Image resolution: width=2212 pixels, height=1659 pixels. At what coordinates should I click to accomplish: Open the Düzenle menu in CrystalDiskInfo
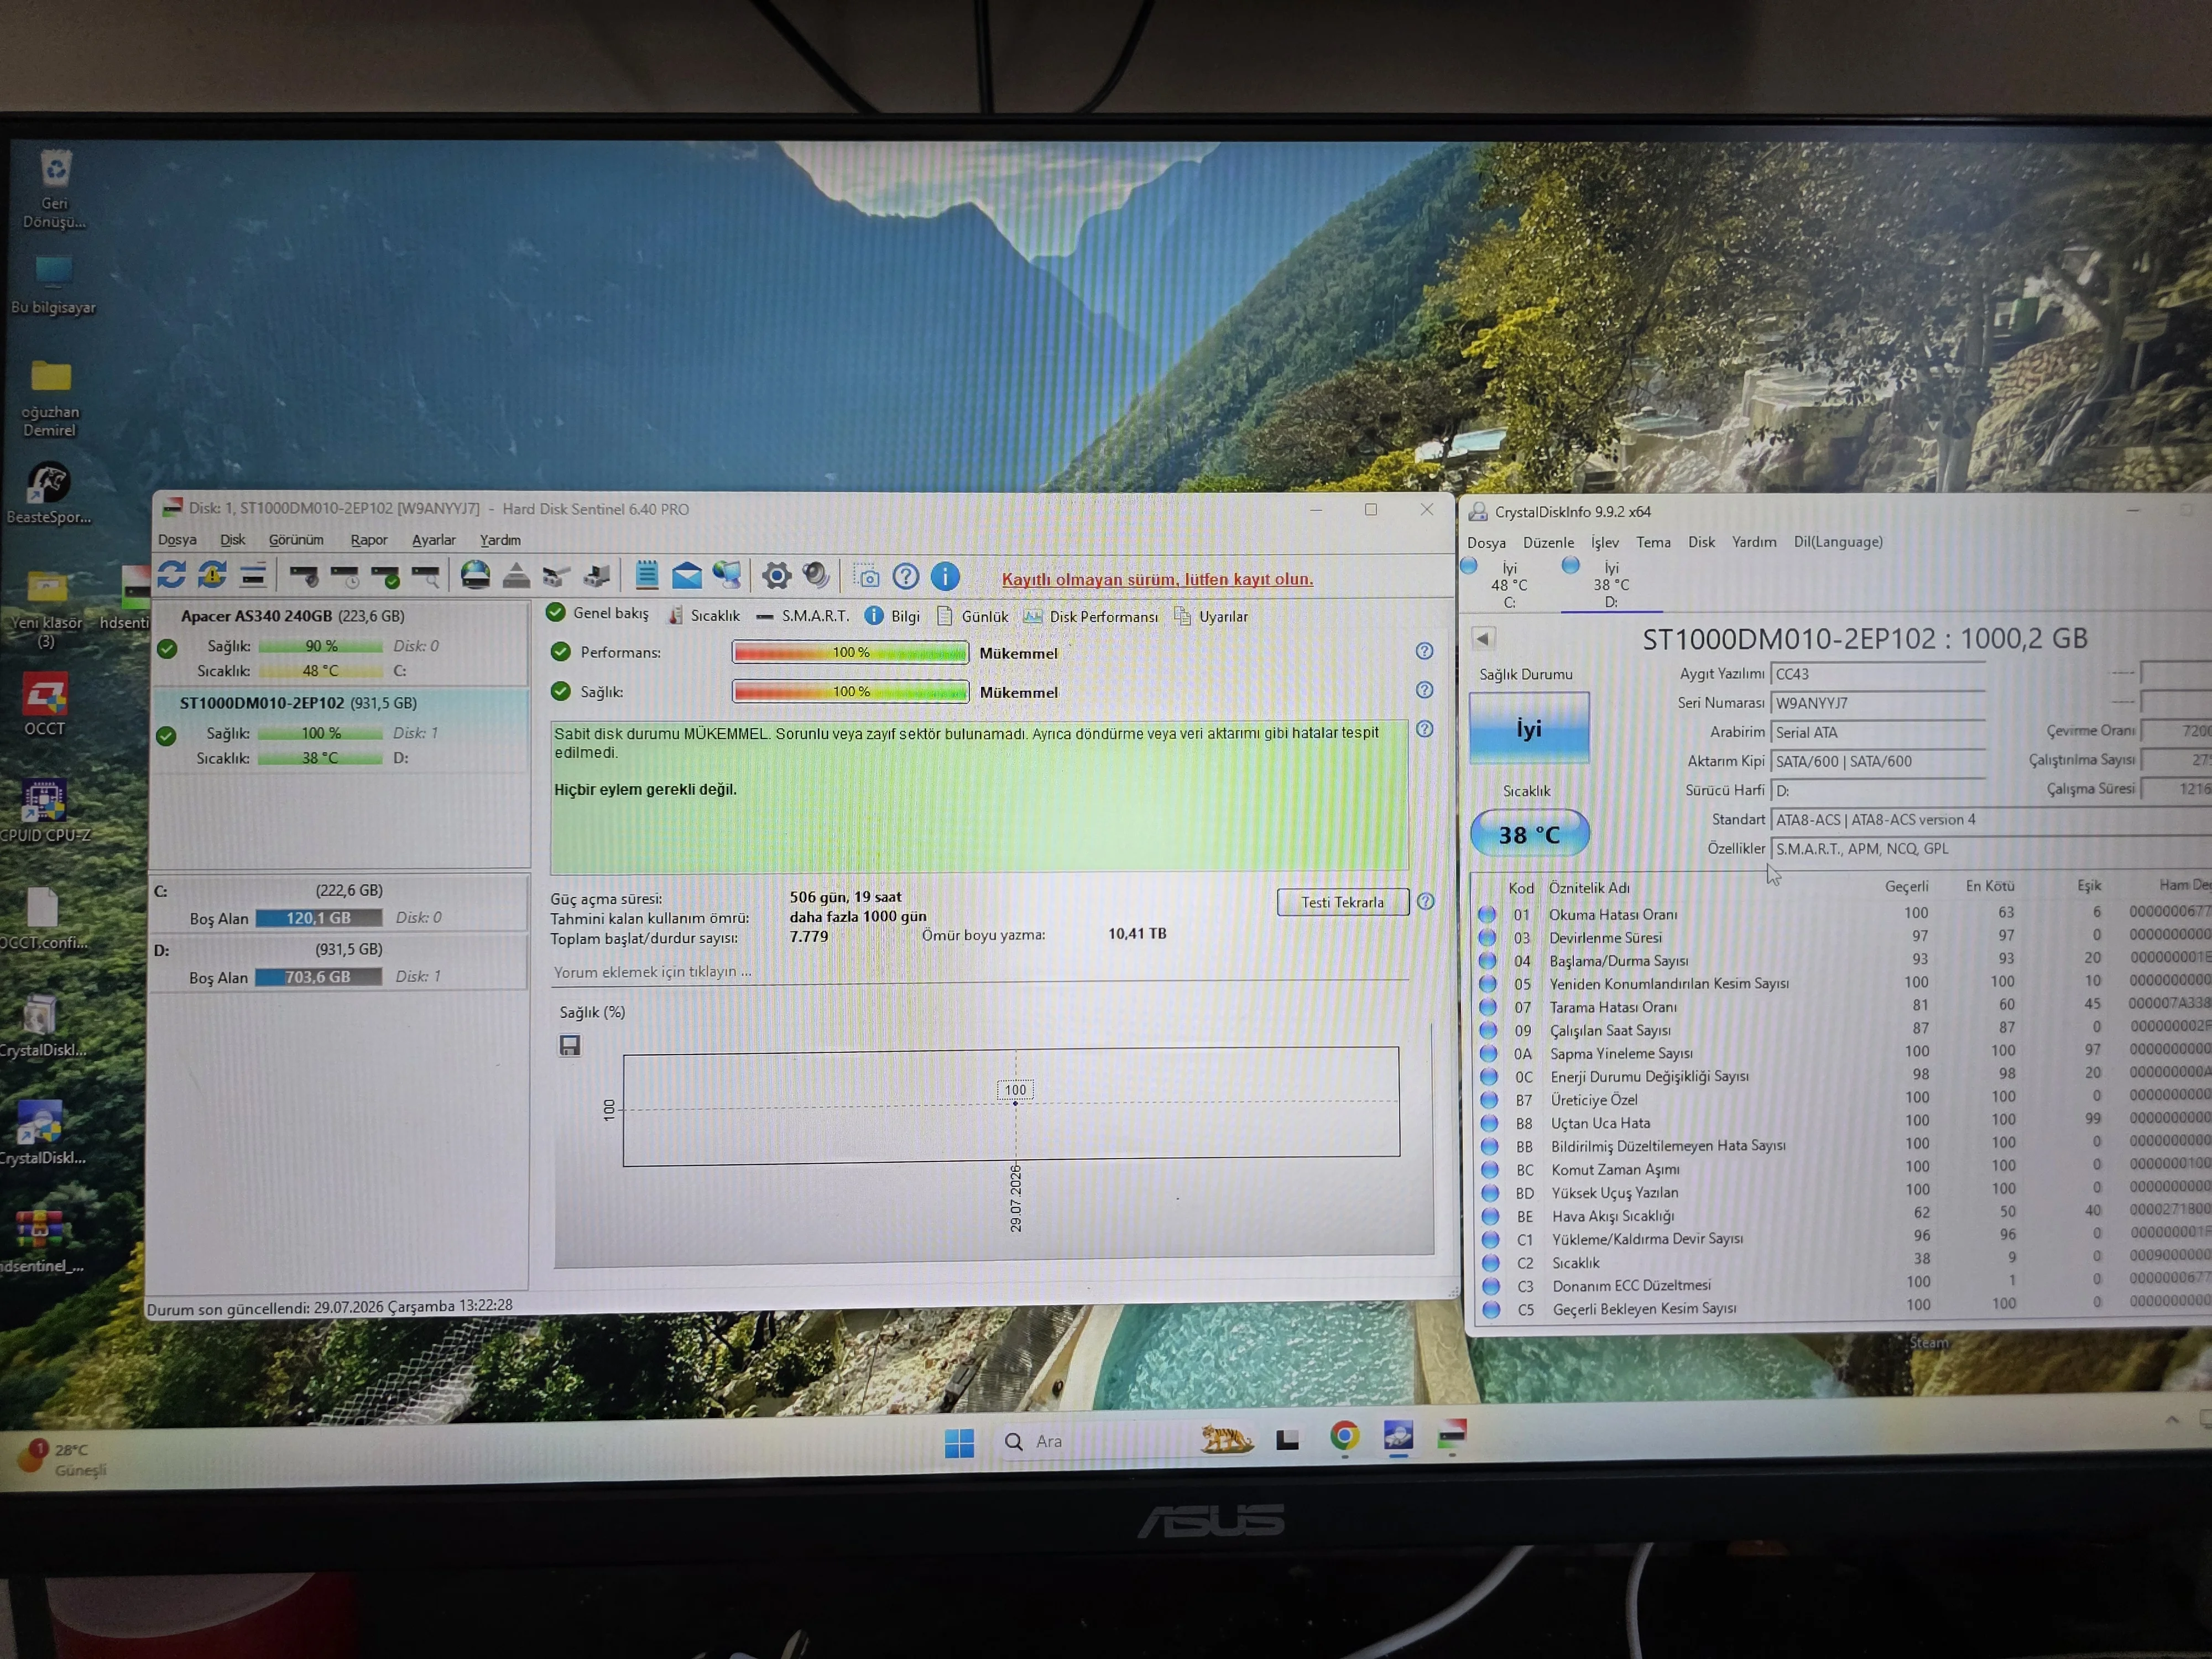click(x=1548, y=543)
